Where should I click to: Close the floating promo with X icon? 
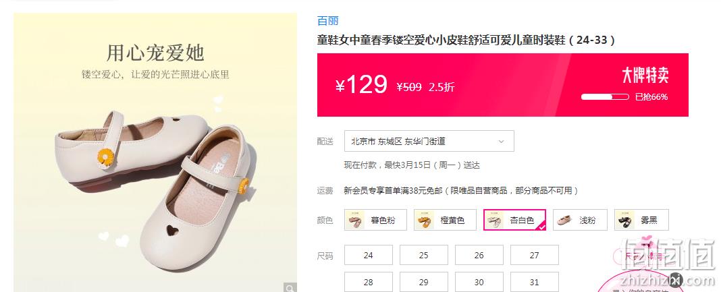coord(676,279)
